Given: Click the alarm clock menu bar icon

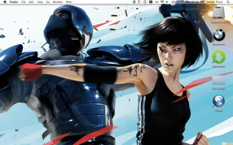Looking at the screenshot, I should click(134, 2).
